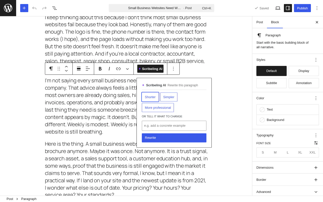
Task: Open the block inserter plus button
Action: tap(24, 8)
